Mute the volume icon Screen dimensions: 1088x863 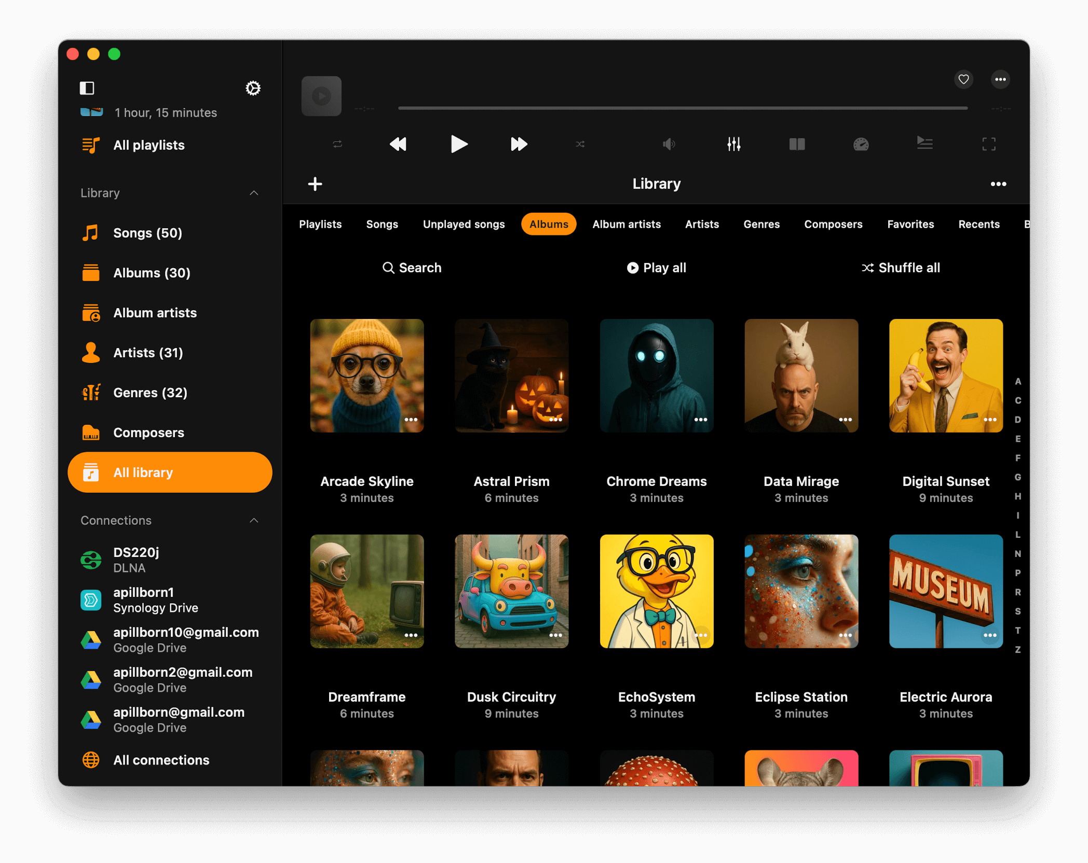pos(669,144)
